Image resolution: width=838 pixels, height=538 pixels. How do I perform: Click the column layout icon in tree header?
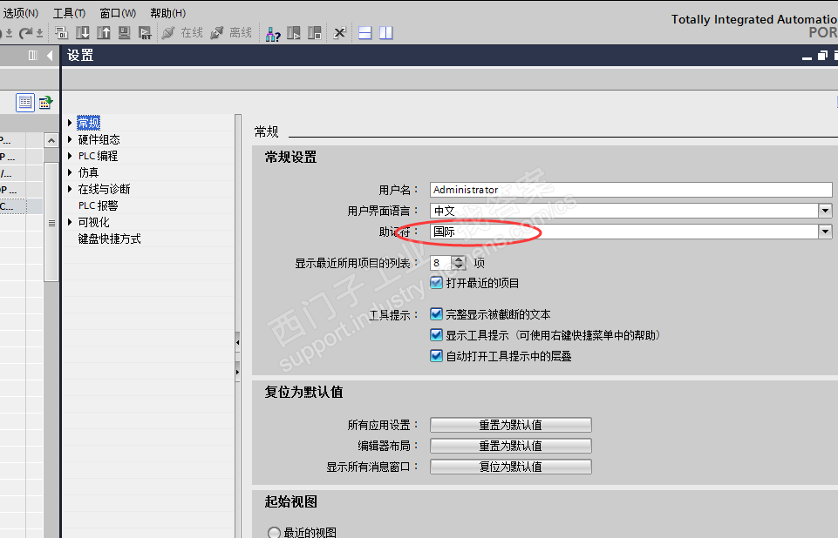[33, 55]
